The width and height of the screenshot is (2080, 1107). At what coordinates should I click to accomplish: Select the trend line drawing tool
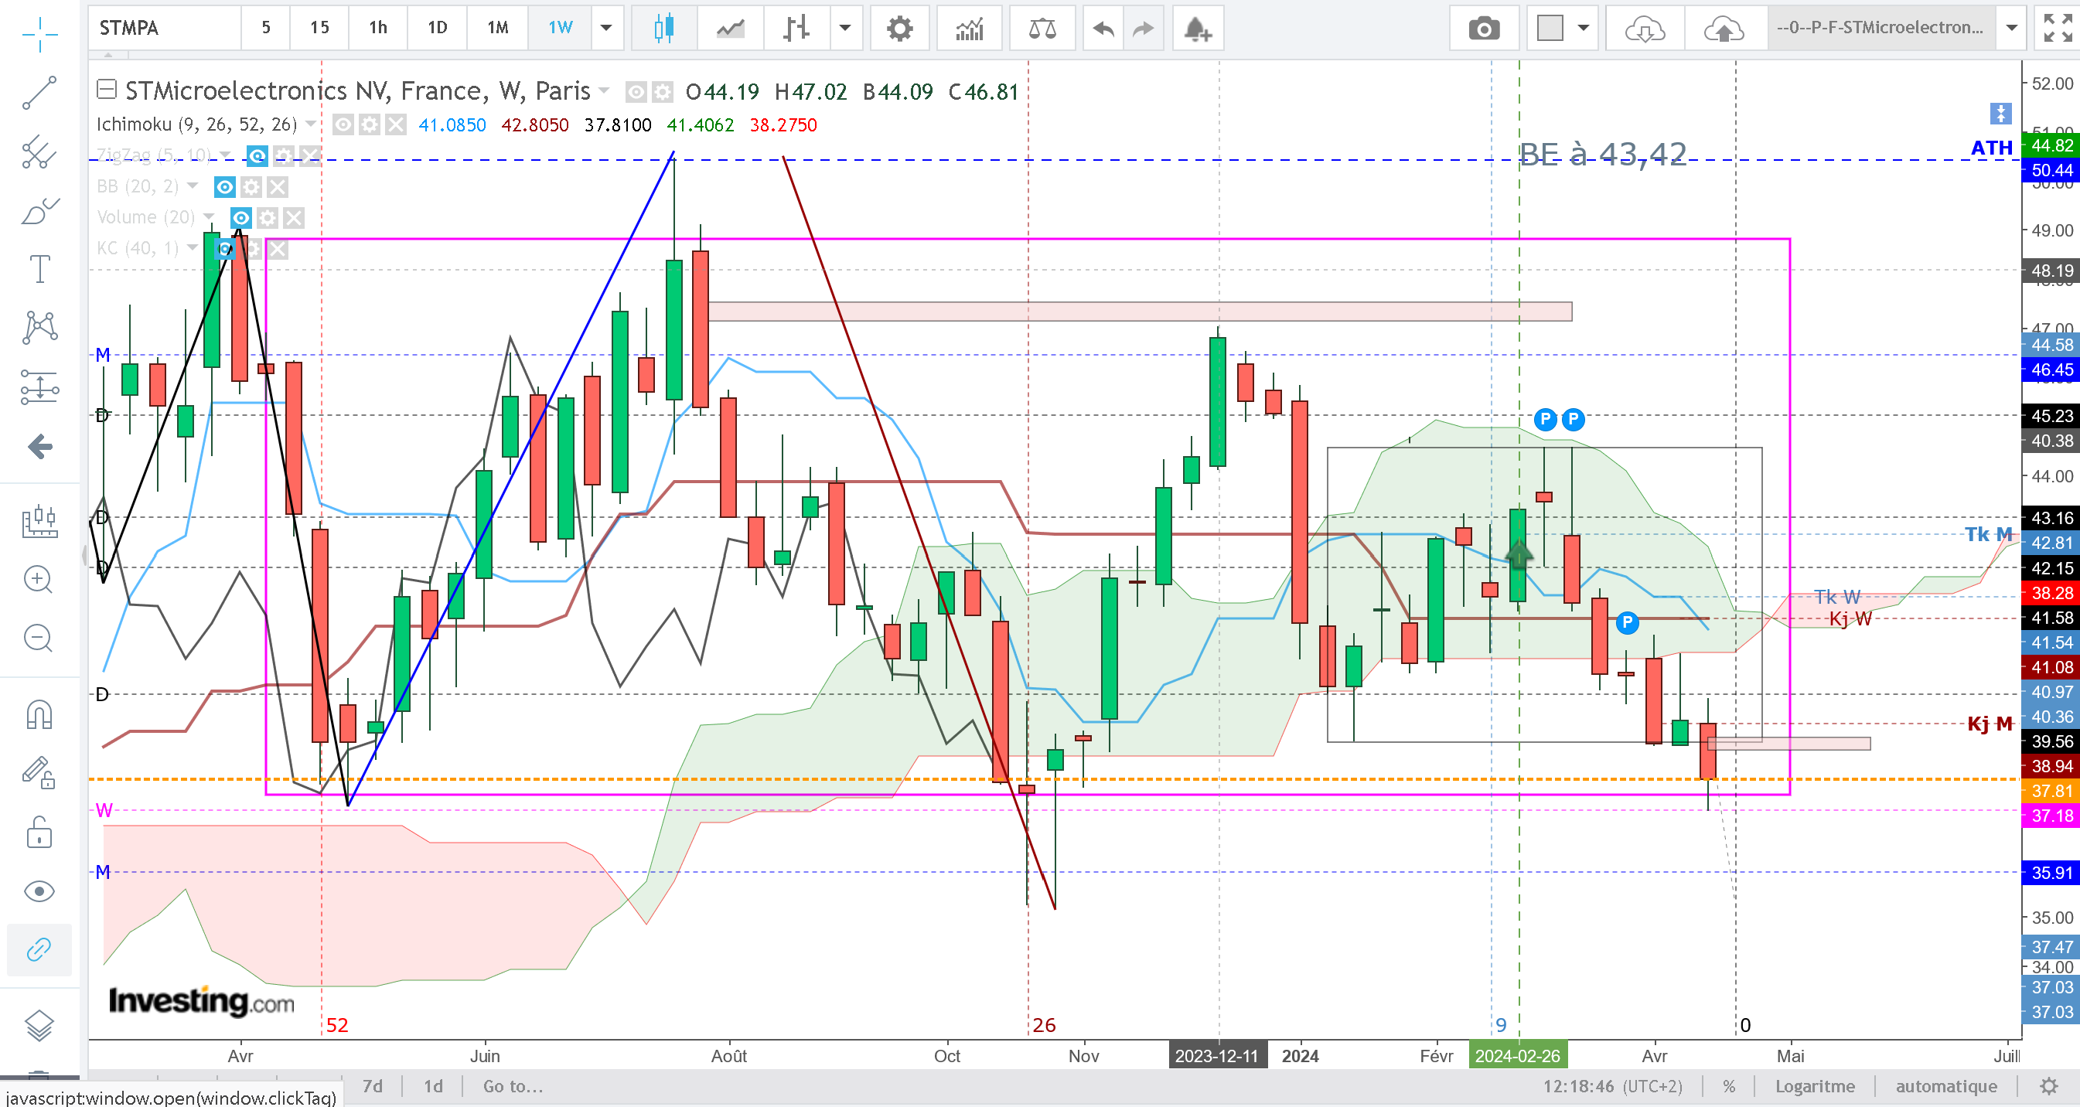pos(39,93)
